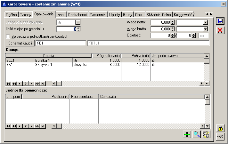
Task: Jump forward a page in Jednostki pomocnicze list
Action: click(x=37, y=126)
